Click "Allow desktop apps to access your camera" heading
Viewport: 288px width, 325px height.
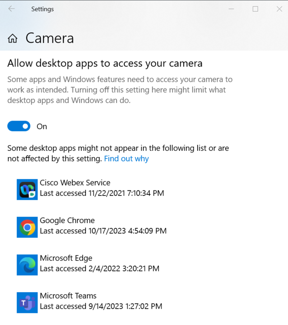click(105, 64)
